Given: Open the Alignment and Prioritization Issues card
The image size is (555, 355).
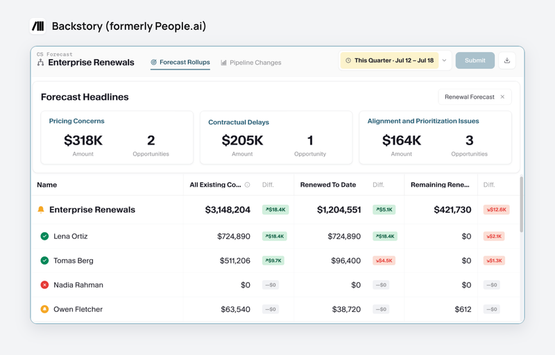Looking at the screenshot, I should (x=436, y=138).
